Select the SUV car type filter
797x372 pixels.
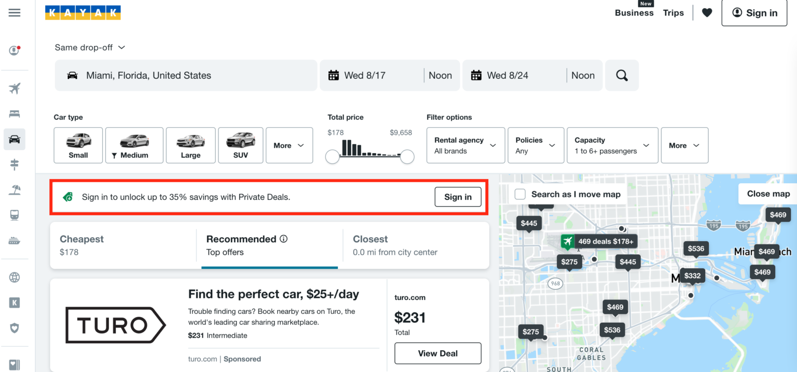(240, 145)
